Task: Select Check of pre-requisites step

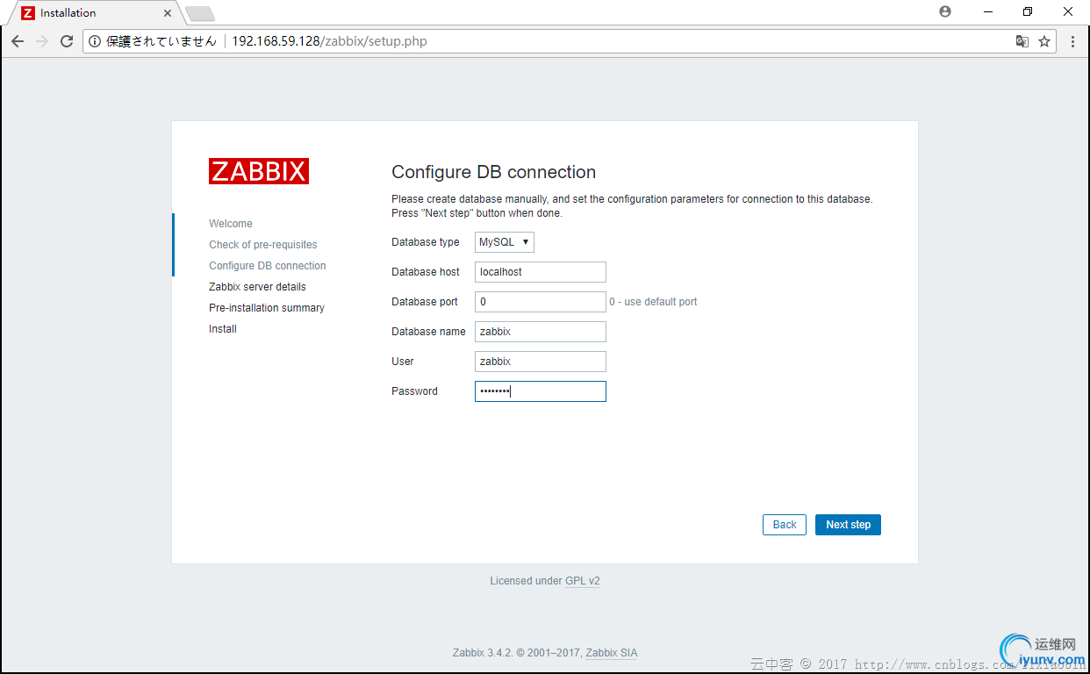Action: 263,245
